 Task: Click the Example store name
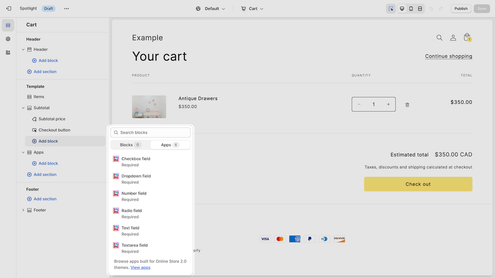(147, 38)
